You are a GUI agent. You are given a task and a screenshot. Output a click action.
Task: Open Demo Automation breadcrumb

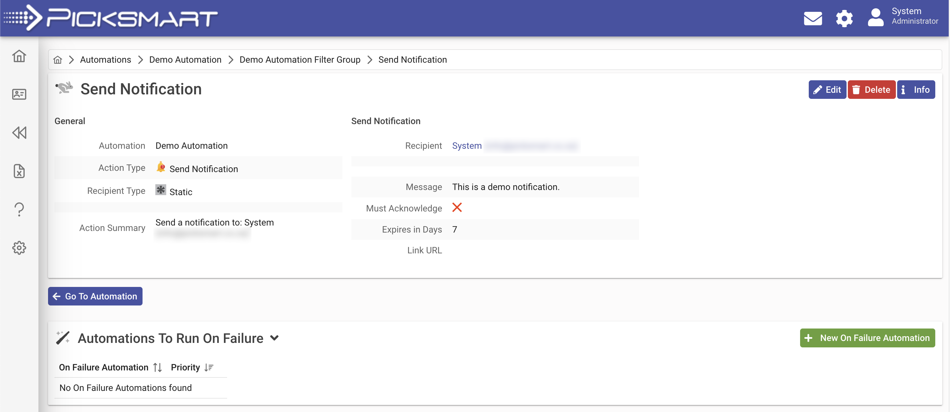[x=185, y=59]
